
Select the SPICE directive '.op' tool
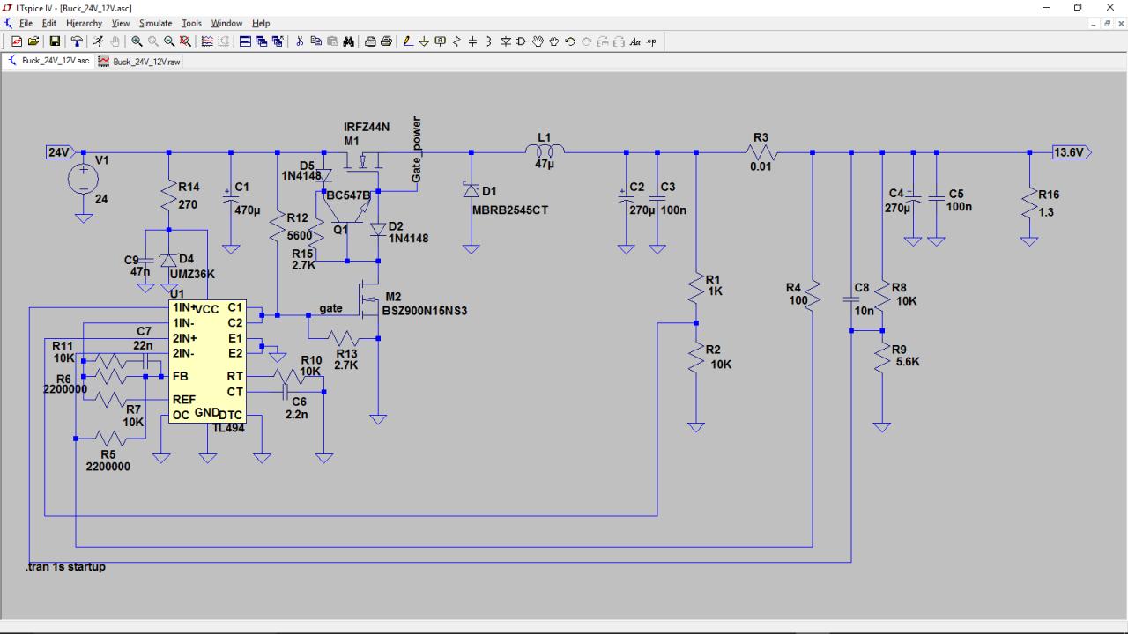tap(651, 41)
